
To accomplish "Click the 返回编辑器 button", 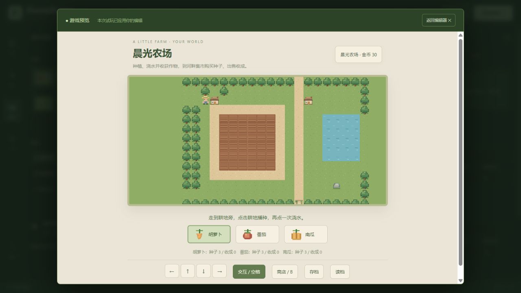I will coord(438,20).
